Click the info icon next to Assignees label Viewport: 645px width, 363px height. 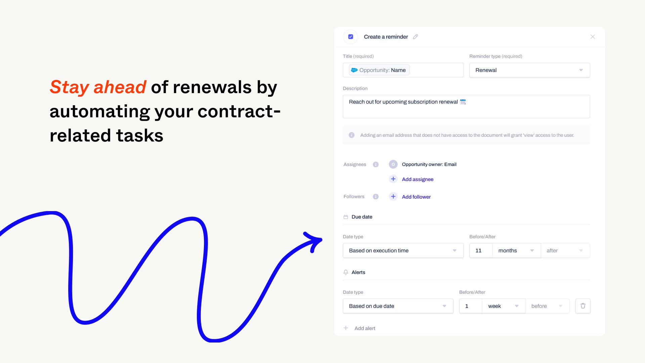coord(376,164)
